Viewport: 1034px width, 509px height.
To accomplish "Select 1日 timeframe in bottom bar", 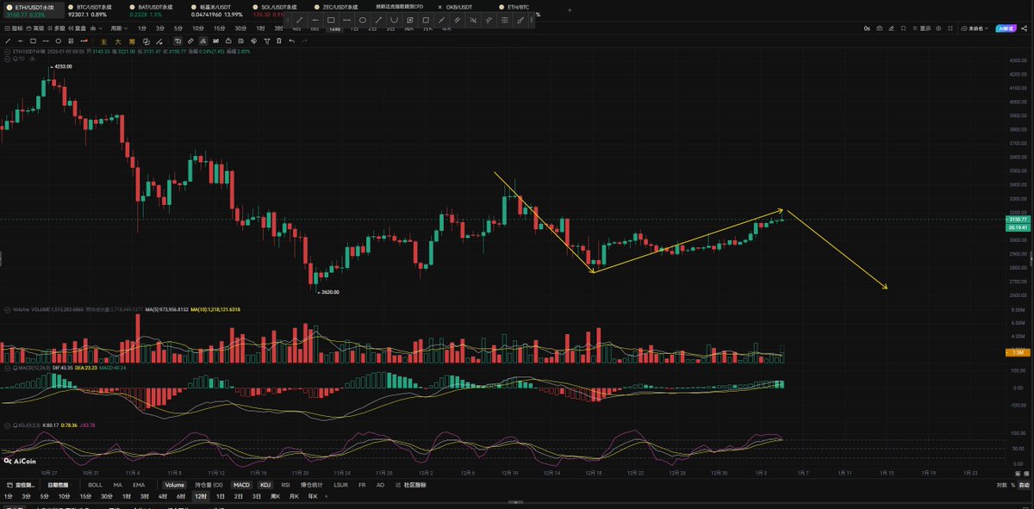I will coord(220,496).
